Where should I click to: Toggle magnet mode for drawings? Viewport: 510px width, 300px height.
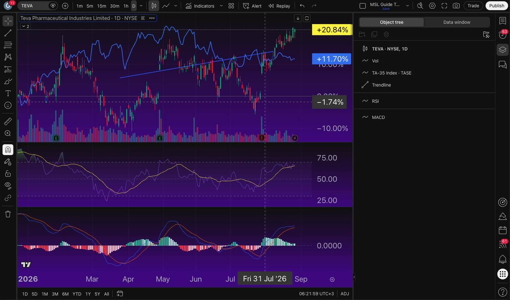click(x=8, y=150)
